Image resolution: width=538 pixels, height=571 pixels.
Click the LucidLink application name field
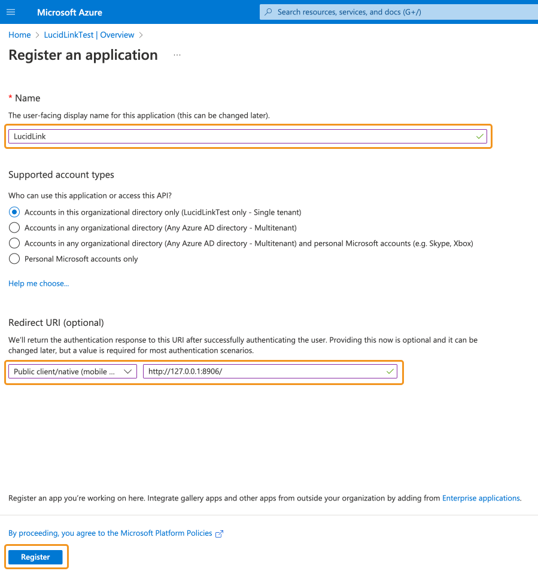(x=248, y=136)
